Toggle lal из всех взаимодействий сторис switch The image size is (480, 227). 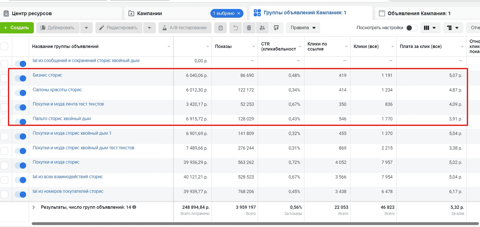(x=21, y=180)
